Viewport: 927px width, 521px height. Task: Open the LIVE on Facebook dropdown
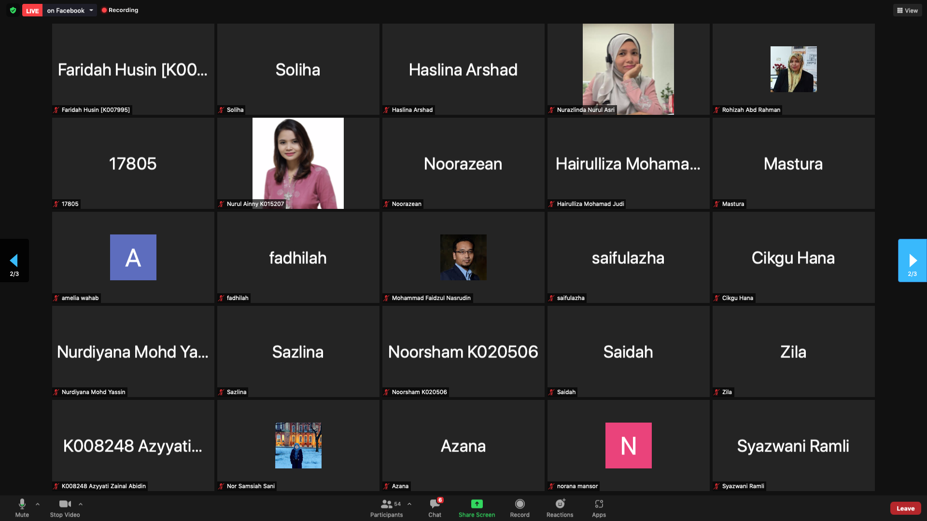point(91,10)
